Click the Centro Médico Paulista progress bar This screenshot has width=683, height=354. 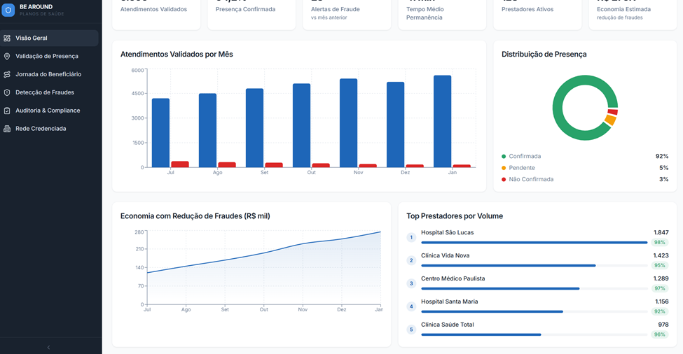[534, 288]
